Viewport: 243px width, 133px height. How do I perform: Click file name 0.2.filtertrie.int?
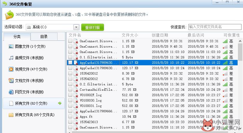pyautogui.click(x=98, y=84)
